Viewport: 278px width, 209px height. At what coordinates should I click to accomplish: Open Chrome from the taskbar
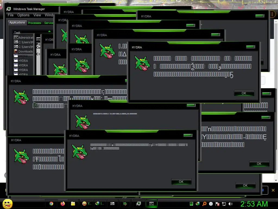point(51,204)
